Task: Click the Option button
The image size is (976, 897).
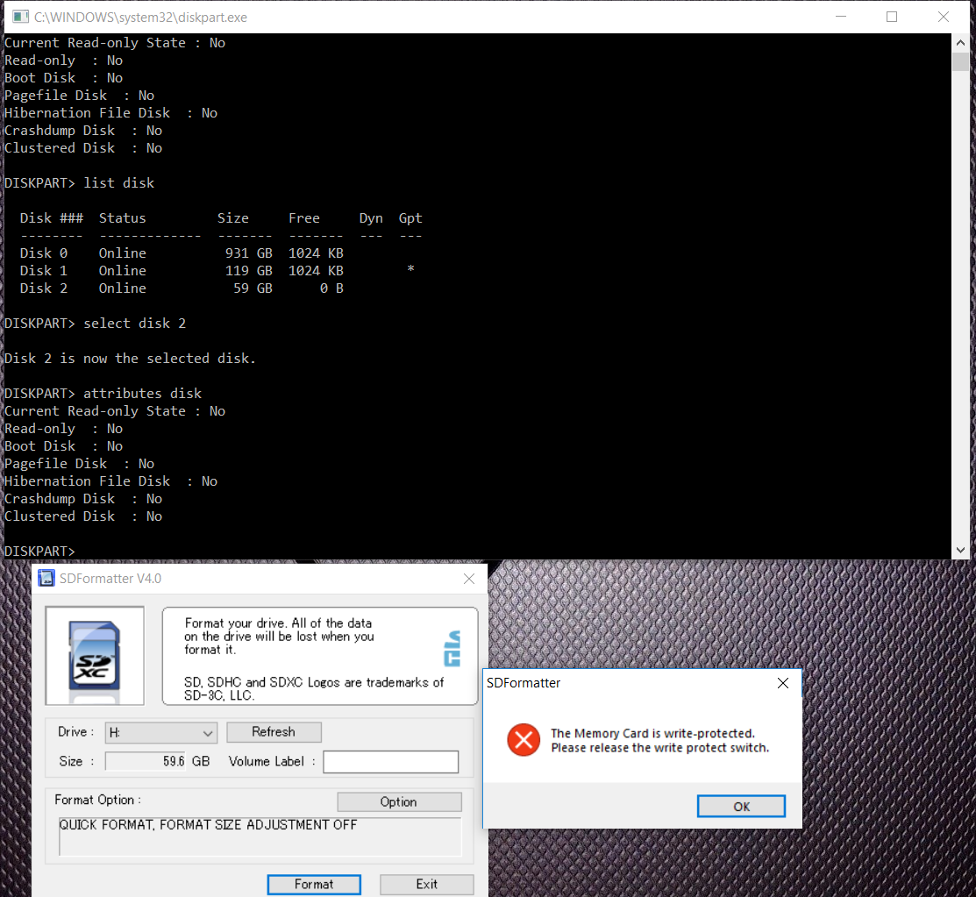Action: 399,801
